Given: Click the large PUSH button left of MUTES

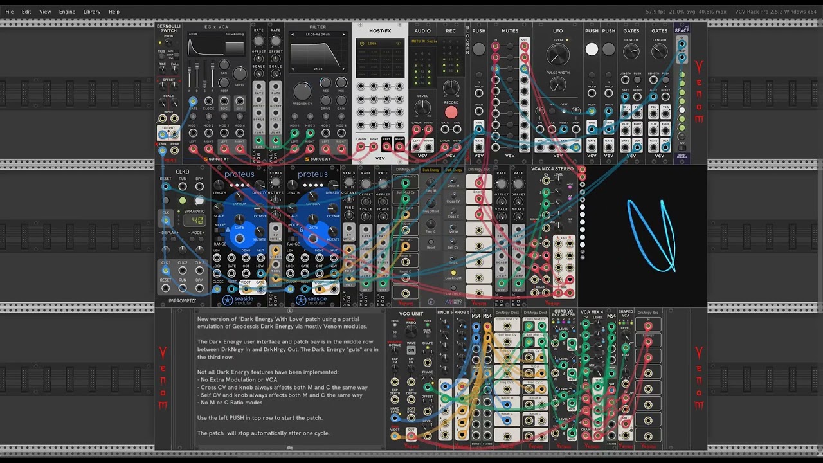Looking at the screenshot, I should pyautogui.click(x=479, y=50).
